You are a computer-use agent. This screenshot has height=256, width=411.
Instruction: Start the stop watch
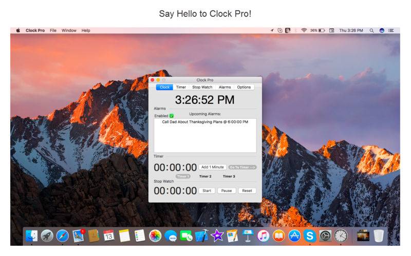click(x=207, y=190)
